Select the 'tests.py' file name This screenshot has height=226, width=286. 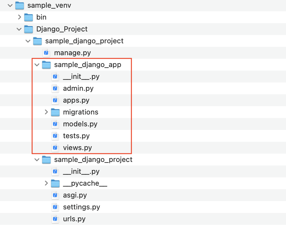pos(76,136)
